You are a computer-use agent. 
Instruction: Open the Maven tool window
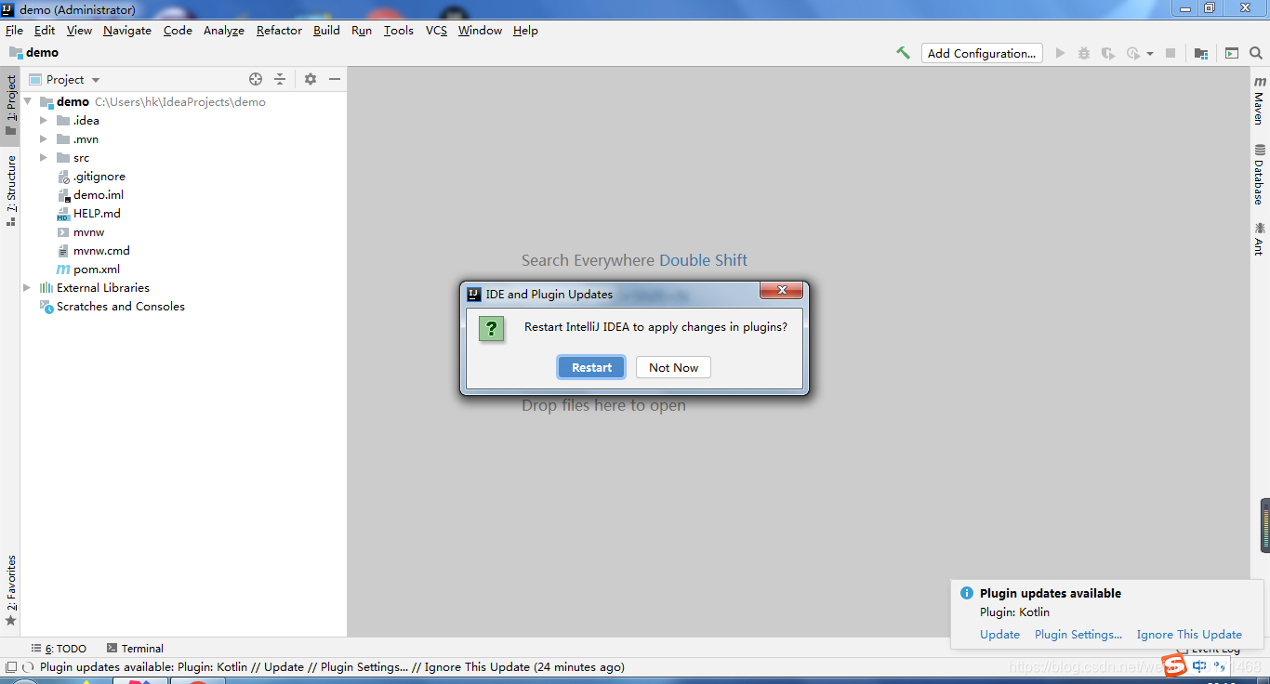point(1259,100)
